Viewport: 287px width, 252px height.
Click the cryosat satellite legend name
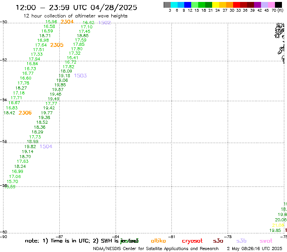tap(192, 241)
